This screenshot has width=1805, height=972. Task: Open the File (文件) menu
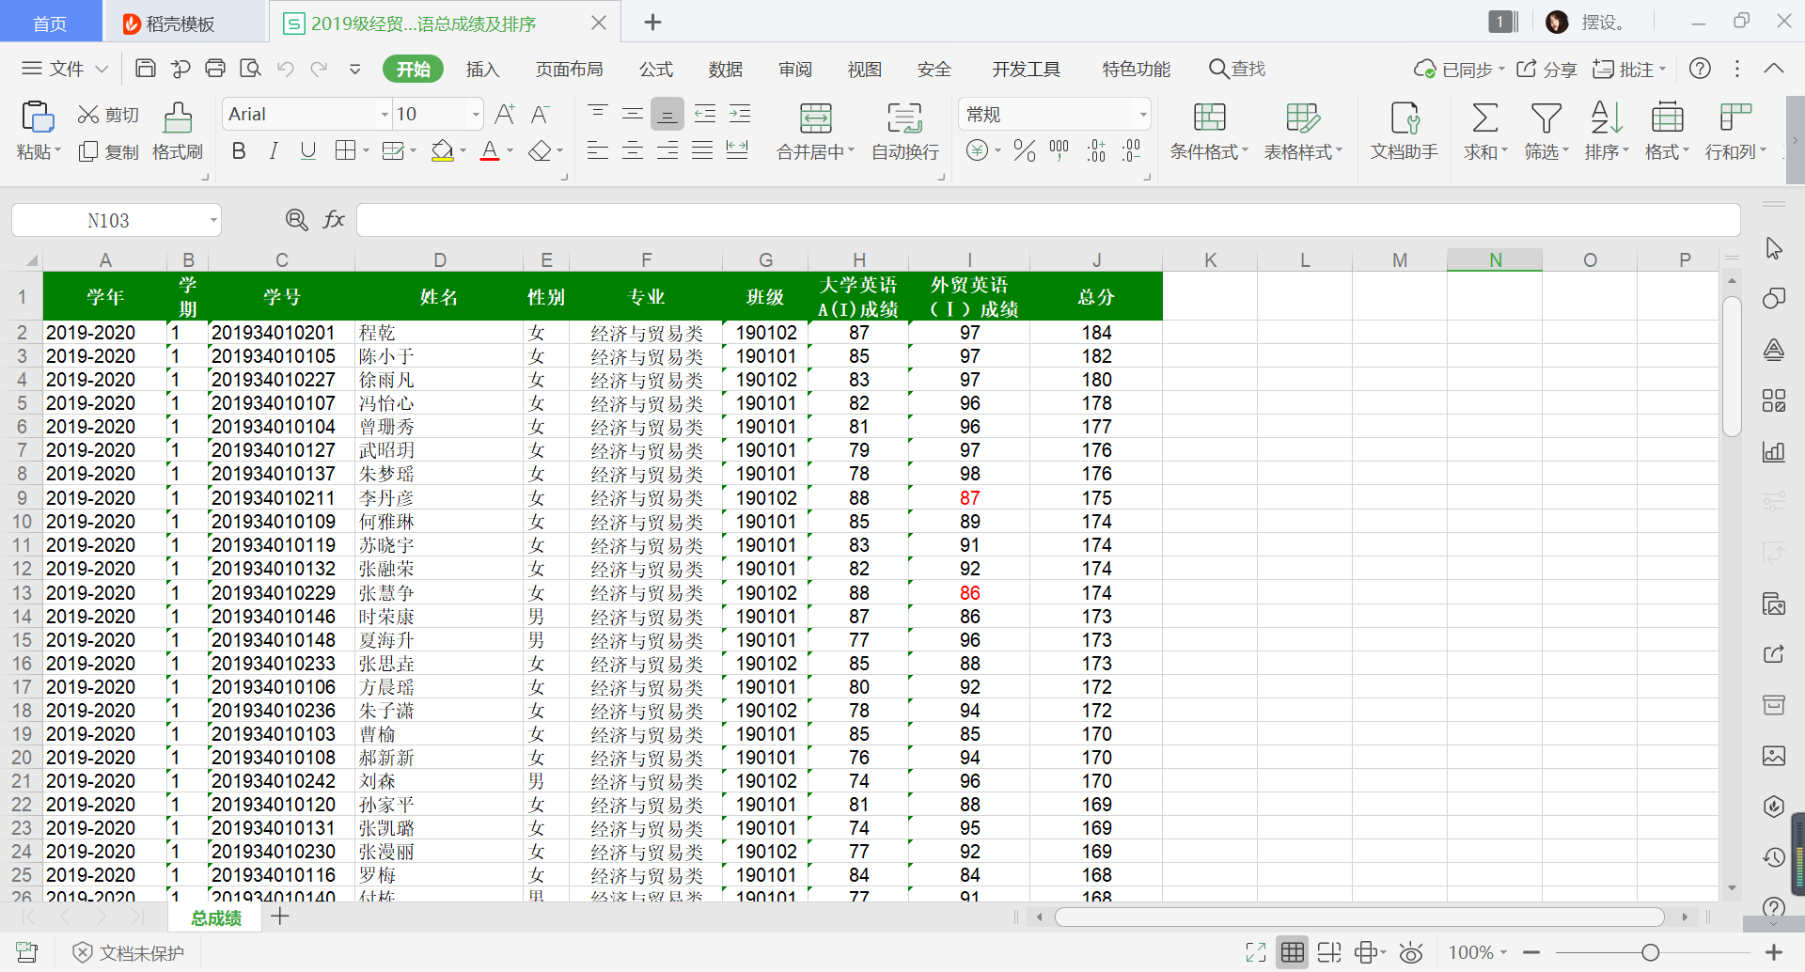(65, 69)
